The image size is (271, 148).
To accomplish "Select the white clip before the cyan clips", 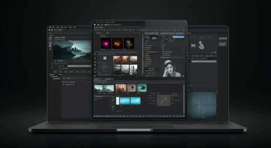I will [118, 101].
